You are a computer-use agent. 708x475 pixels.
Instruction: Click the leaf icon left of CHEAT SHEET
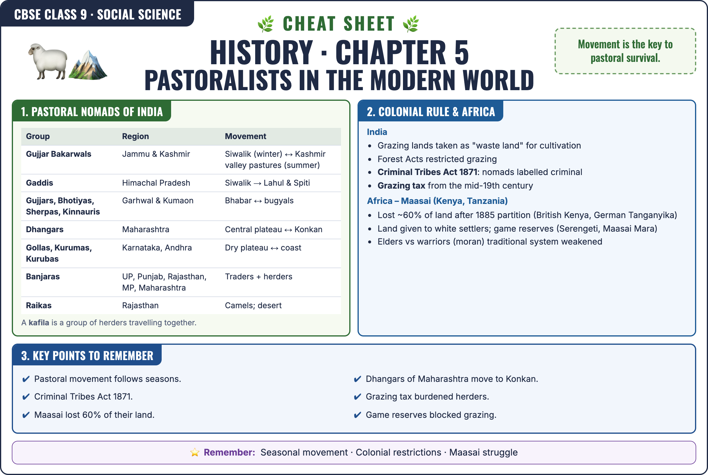[265, 24]
